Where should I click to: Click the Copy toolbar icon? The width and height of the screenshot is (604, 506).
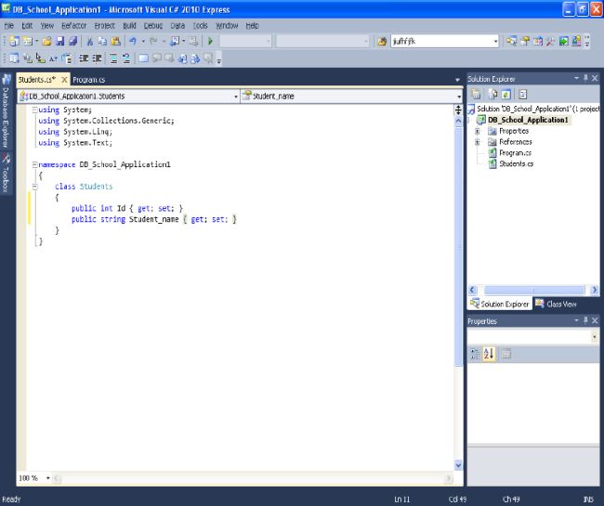[x=102, y=41]
